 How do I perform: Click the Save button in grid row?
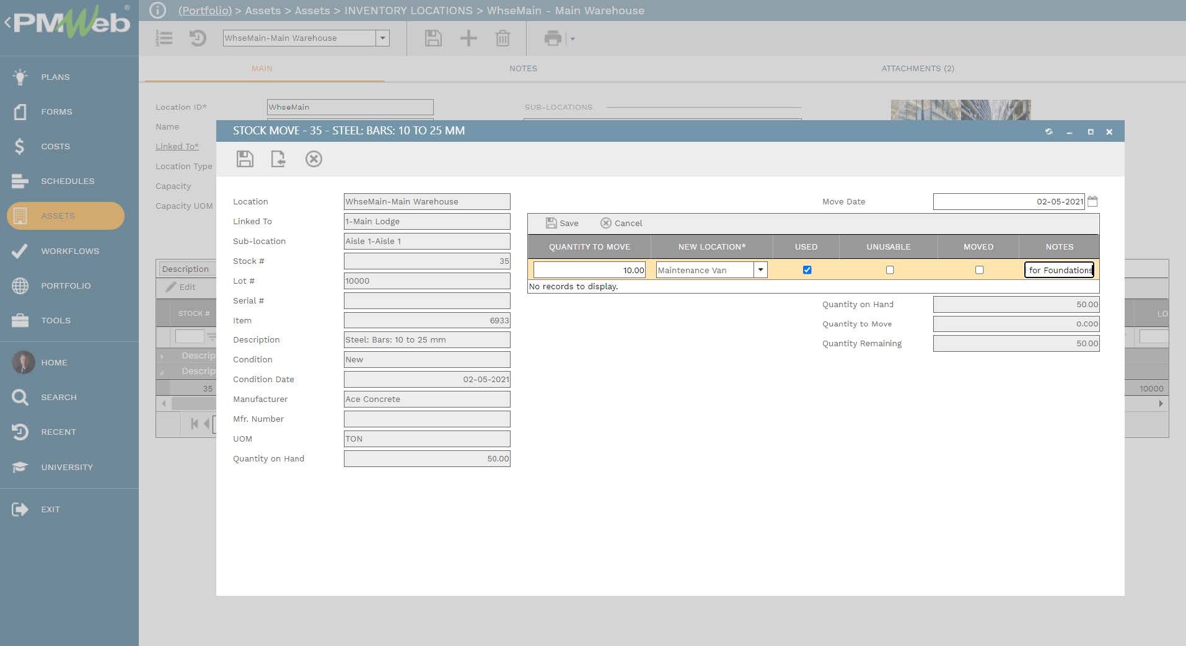(562, 223)
